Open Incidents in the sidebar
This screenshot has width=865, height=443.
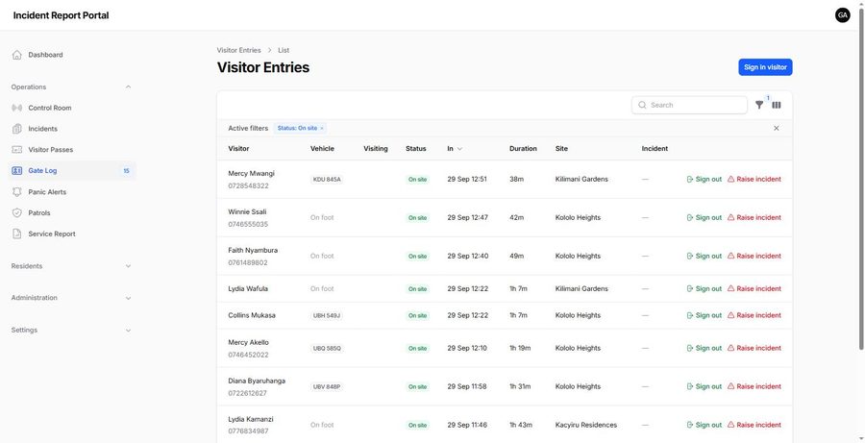tap(72, 129)
